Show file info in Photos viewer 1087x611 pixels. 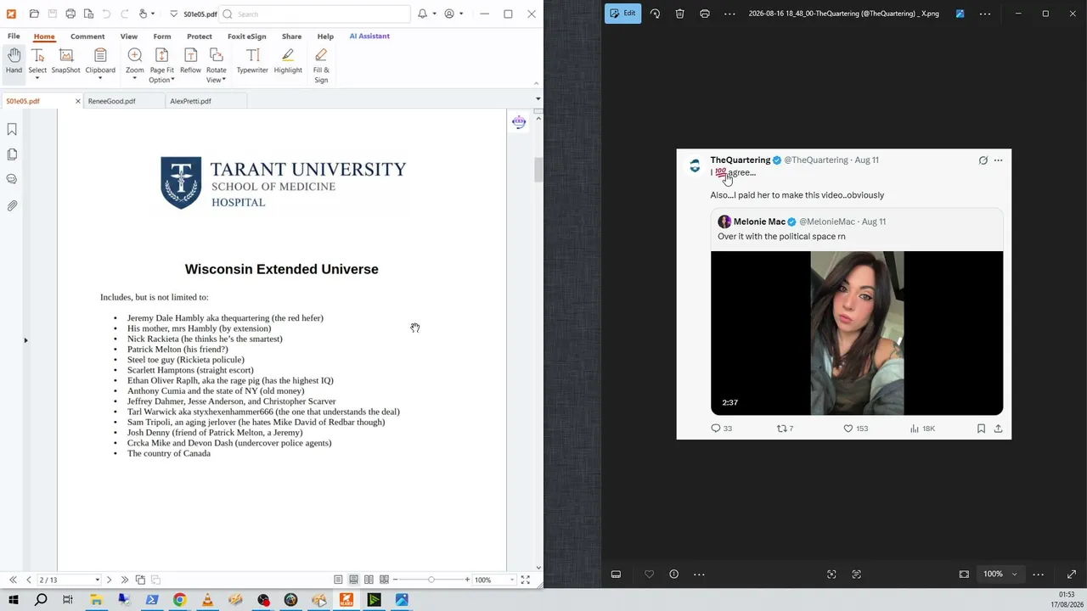click(673, 574)
